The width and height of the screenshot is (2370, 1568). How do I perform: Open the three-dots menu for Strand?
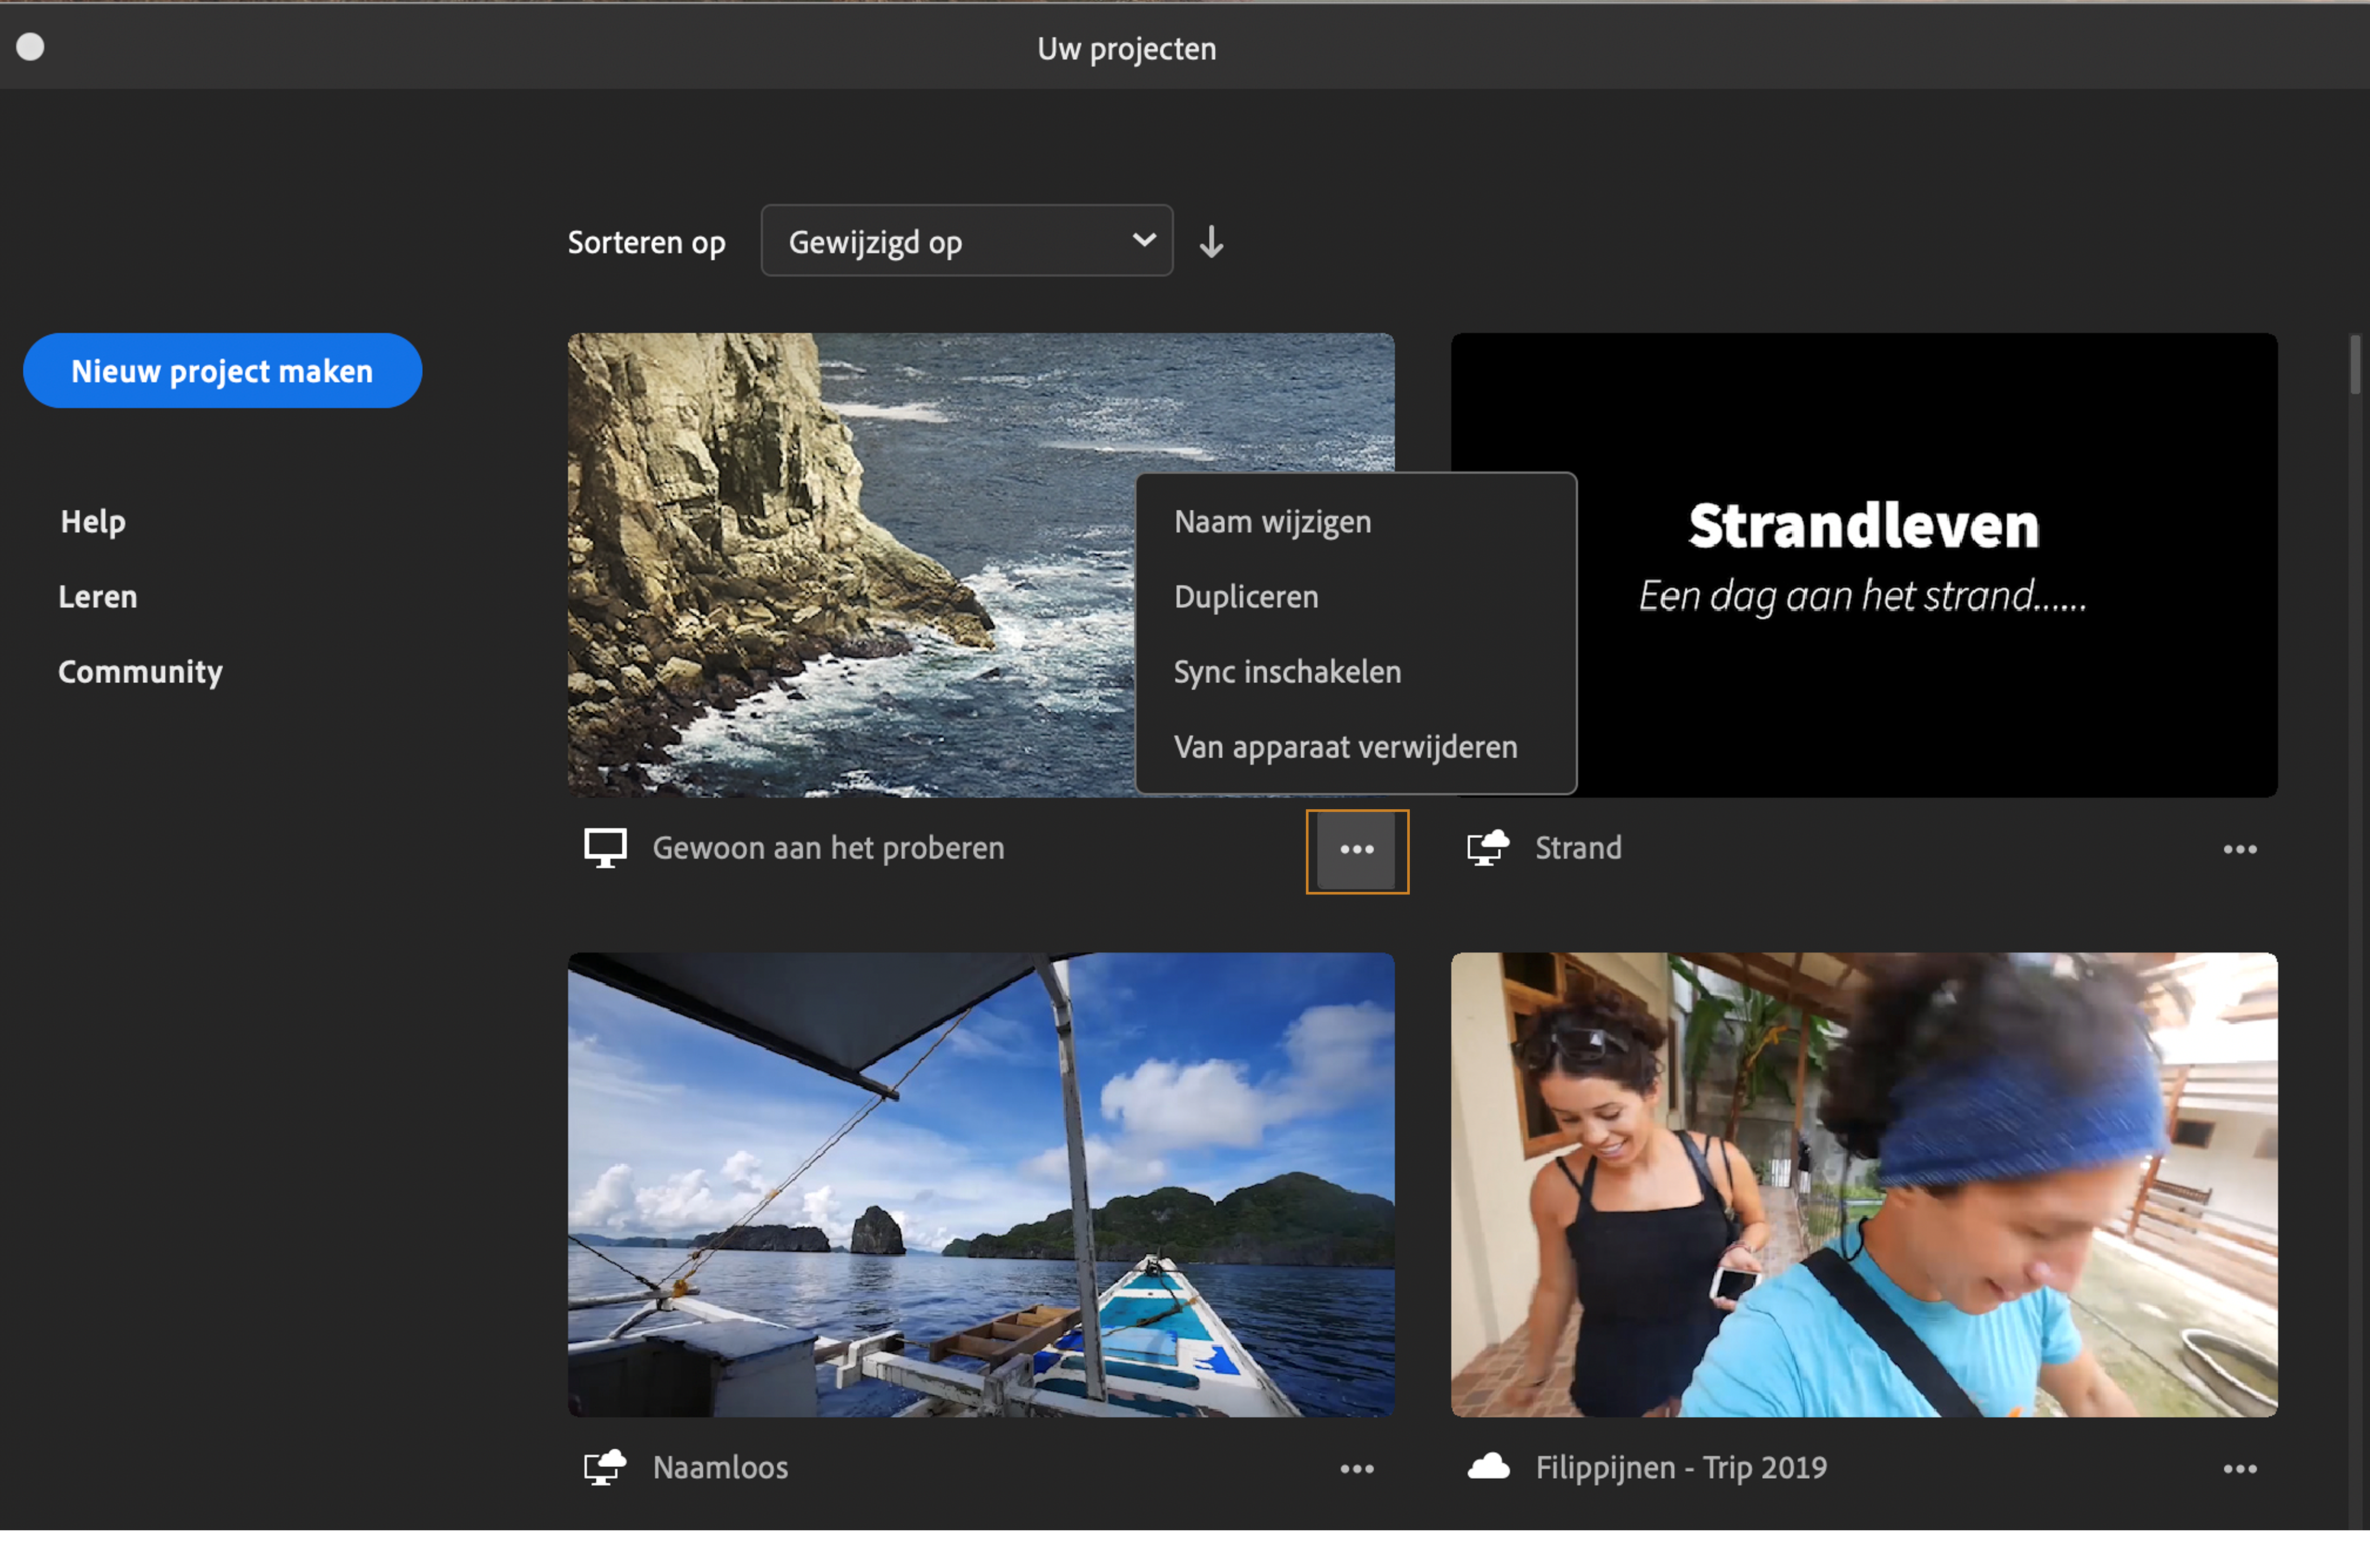click(2239, 849)
